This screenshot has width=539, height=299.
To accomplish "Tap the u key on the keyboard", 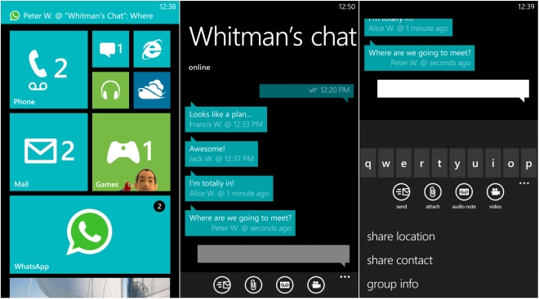I will 475,163.
